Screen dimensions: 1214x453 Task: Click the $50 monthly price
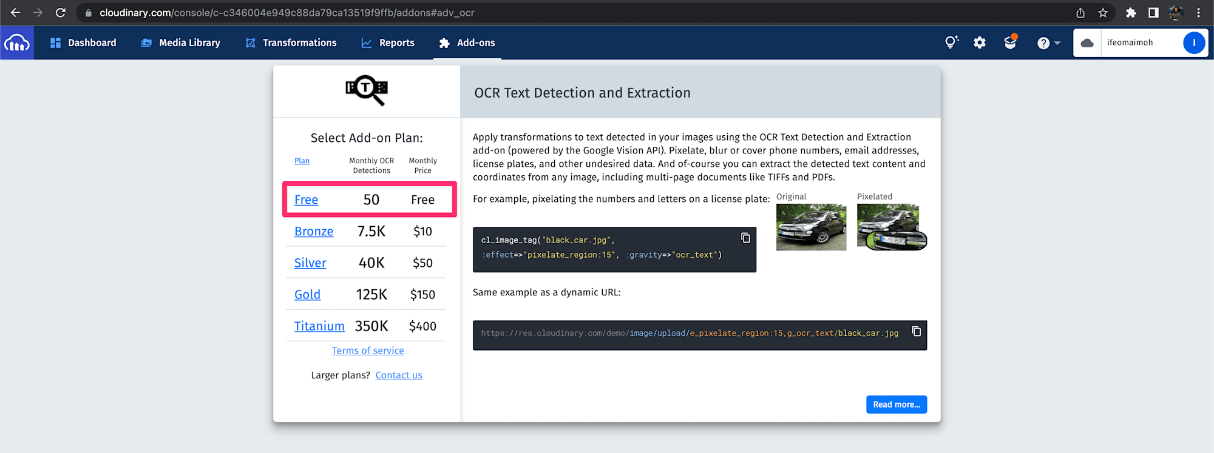coord(422,263)
